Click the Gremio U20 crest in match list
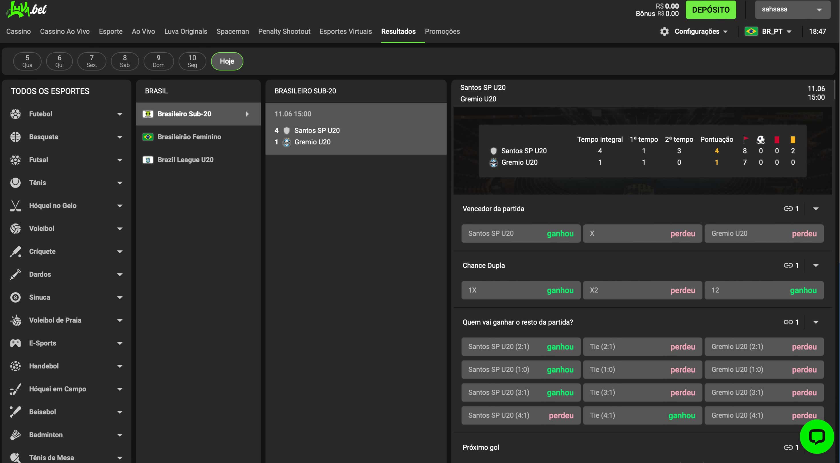The height and width of the screenshot is (463, 840). click(286, 142)
